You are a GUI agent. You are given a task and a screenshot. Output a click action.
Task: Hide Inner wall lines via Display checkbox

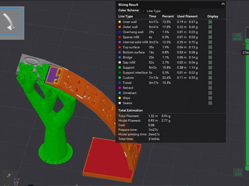tap(210, 22)
